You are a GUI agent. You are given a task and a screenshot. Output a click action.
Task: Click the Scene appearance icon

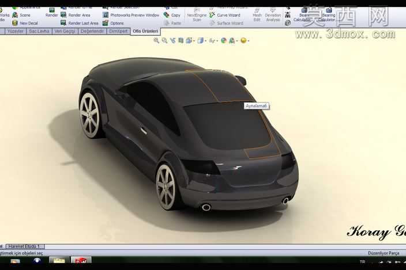point(15,15)
